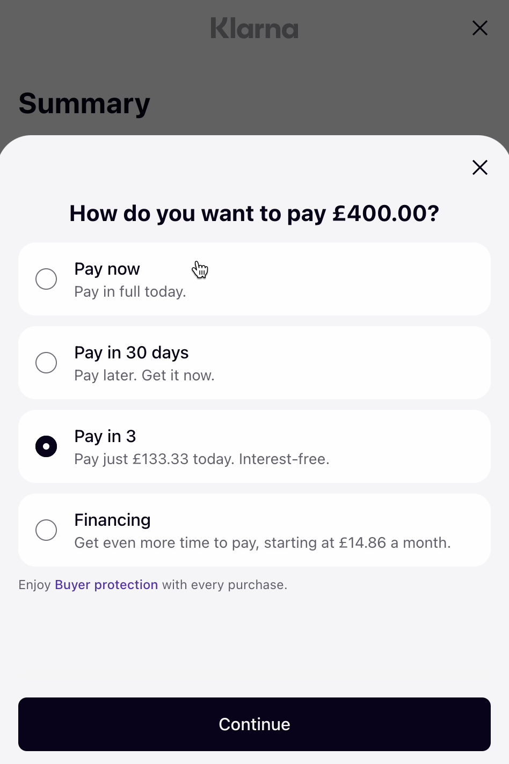Screen dimensions: 509x764
Task: Click the "Pay in 30 days" option title
Action: 132,352
